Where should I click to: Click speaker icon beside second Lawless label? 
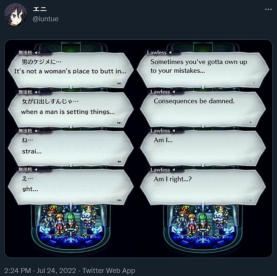coord(174,92)
